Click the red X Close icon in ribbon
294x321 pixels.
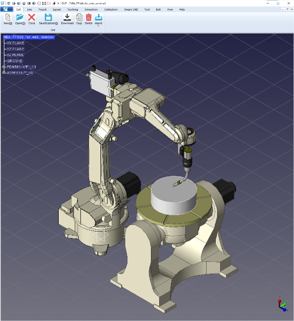[32, 18]
